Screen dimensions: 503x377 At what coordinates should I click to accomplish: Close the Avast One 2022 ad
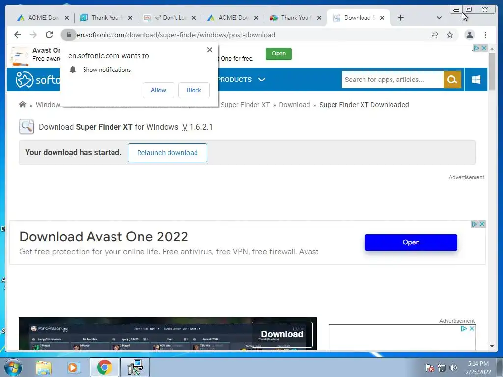[482, 224]
